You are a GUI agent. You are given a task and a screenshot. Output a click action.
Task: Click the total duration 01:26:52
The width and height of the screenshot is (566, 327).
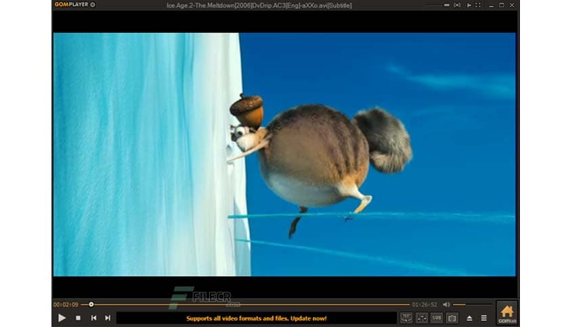click(424, 305)
